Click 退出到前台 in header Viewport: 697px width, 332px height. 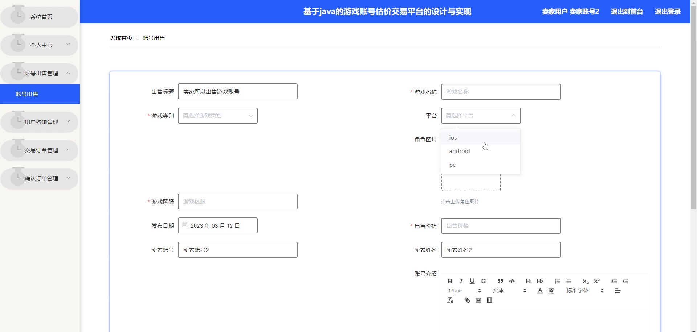627,12
